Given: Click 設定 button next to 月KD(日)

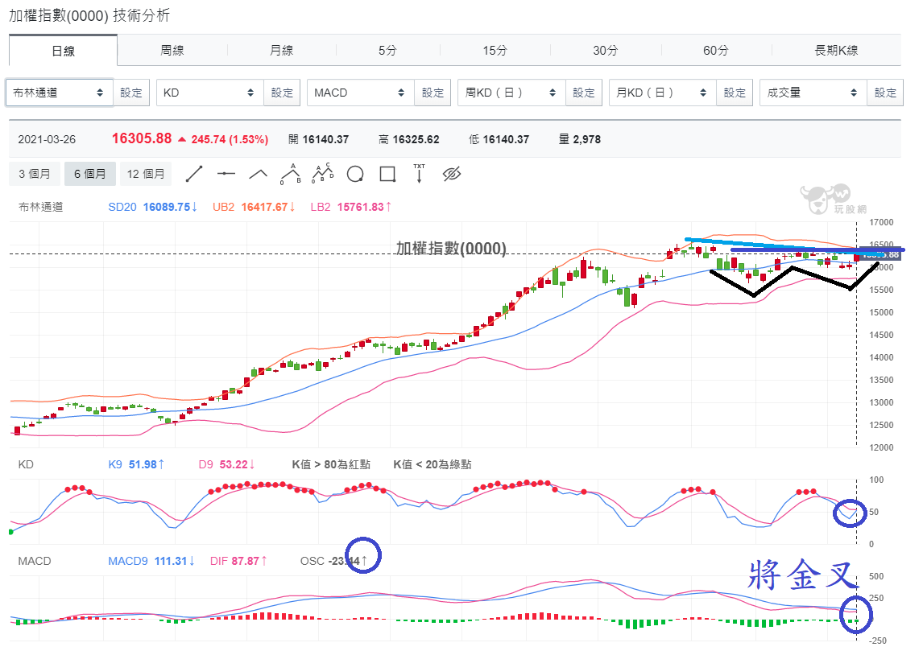Looking at the screenshot, I should (x=735, y=93).
